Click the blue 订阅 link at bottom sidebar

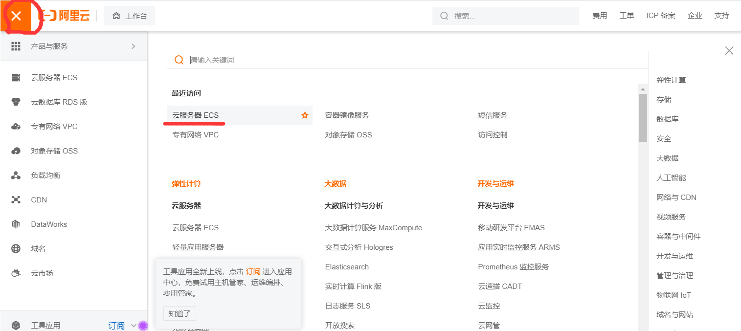(116, 325)
